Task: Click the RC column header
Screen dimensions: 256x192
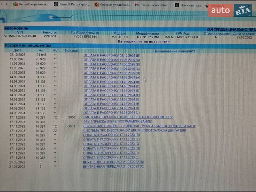Action: [x=55, y=50]
